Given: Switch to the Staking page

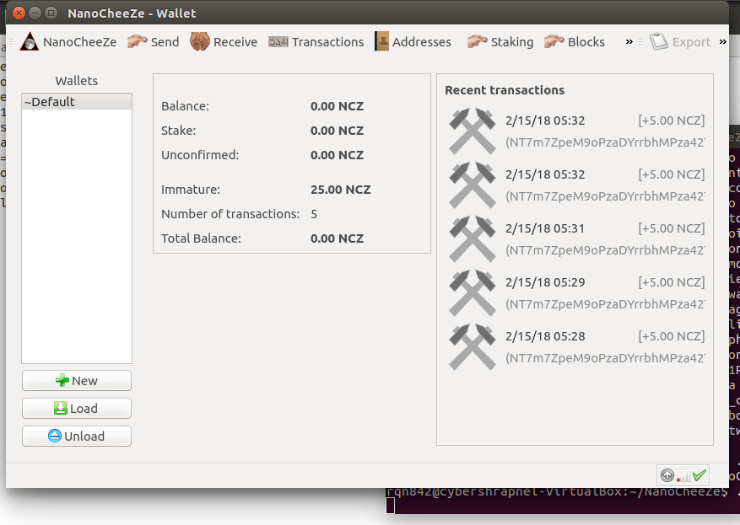Looking at the screenshot, I should pos(500,42).
